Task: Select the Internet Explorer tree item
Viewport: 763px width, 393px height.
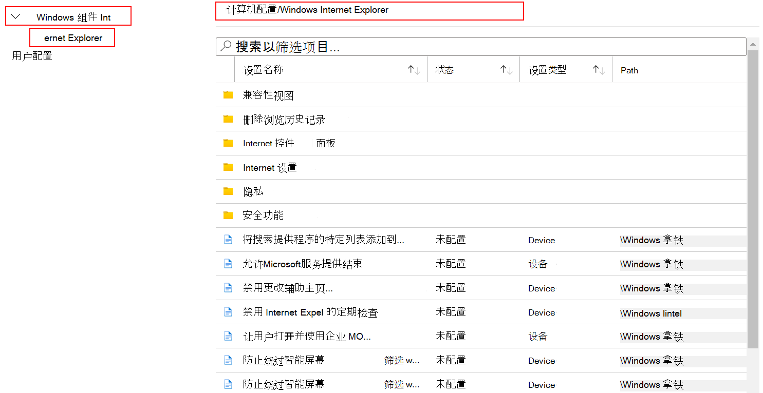Action: click(x=72, y=37)
